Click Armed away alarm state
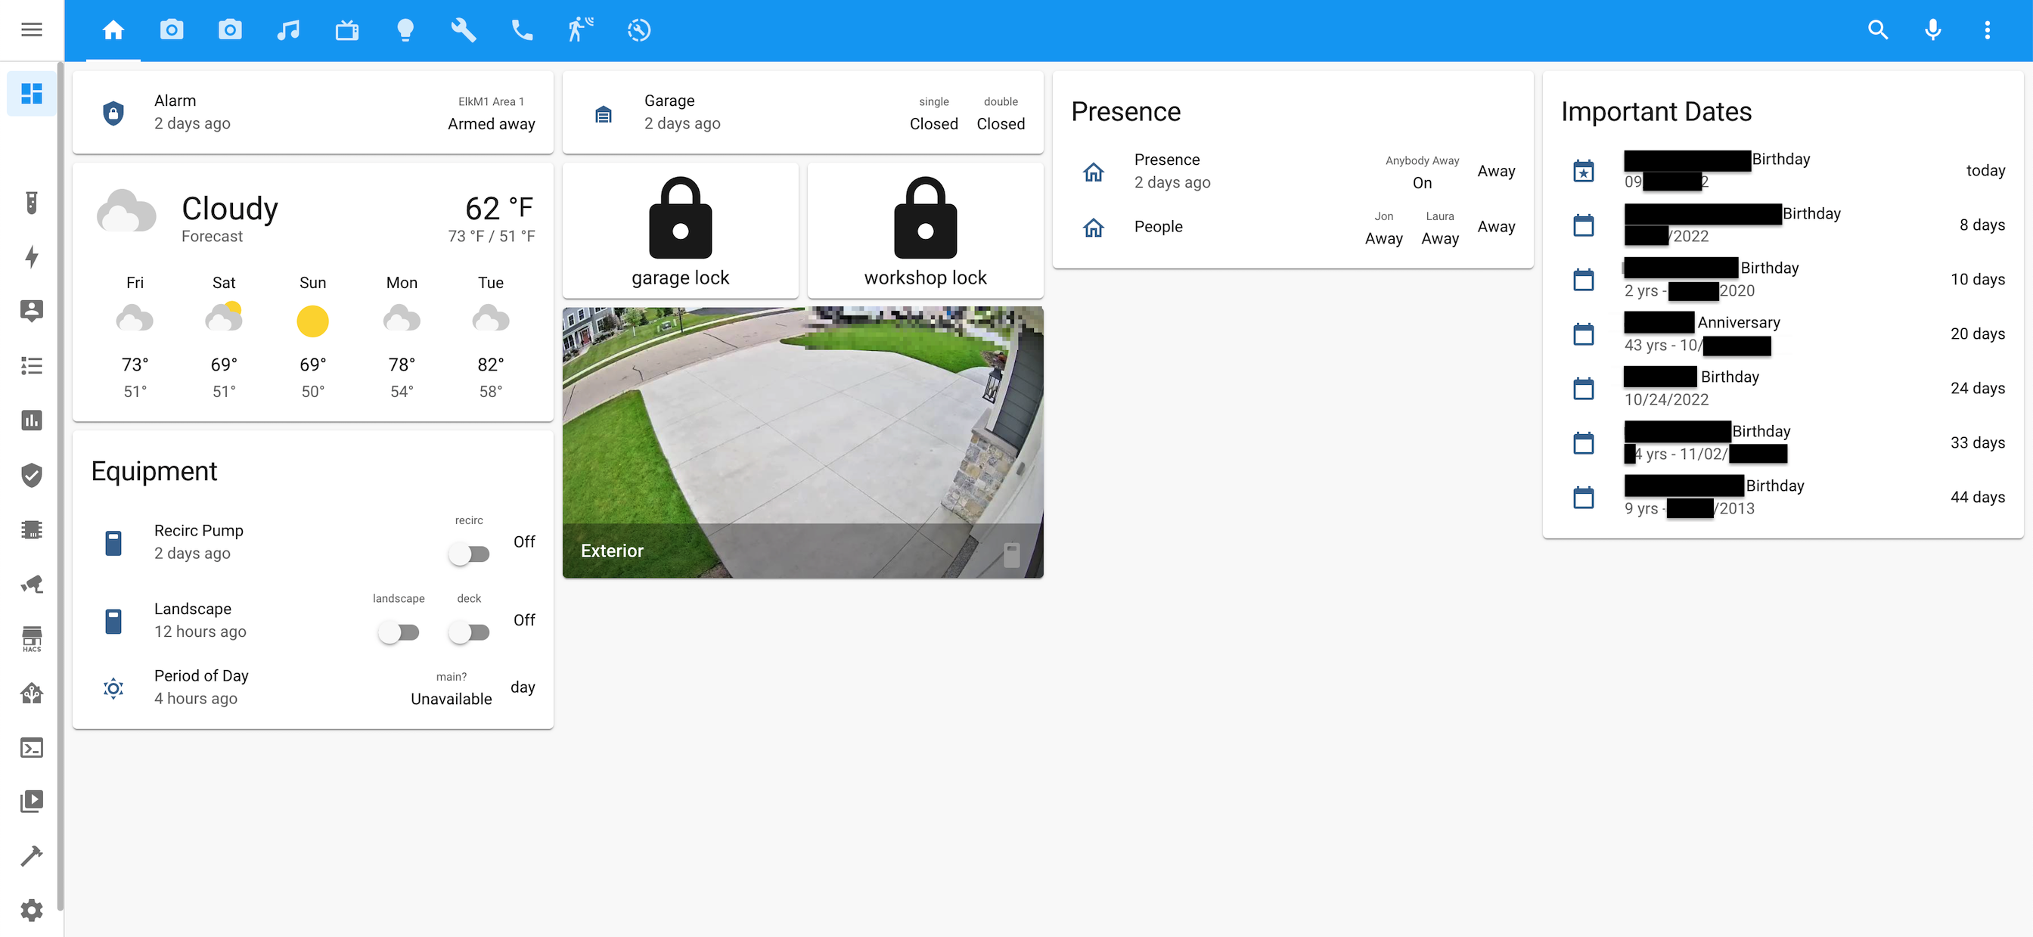2033x937 pixels. coord(491,124)
